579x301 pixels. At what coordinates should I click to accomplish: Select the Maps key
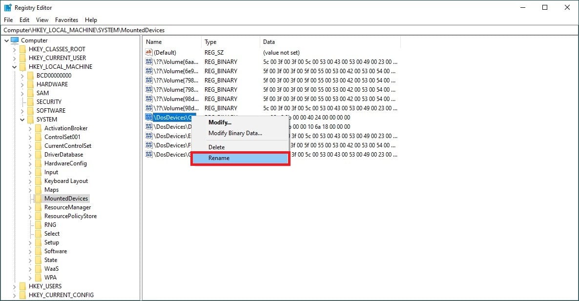[52, 190]
